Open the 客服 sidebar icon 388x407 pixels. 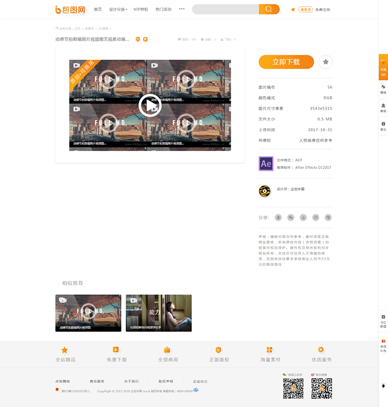(x=384, y=105)
